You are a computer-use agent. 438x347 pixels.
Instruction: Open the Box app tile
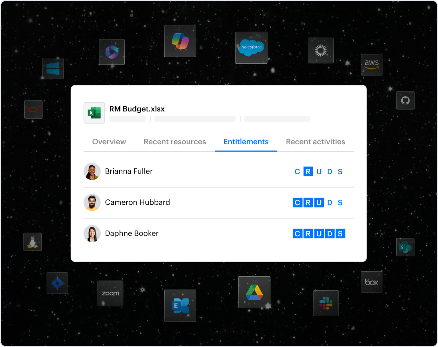click(x=371, y=282)
